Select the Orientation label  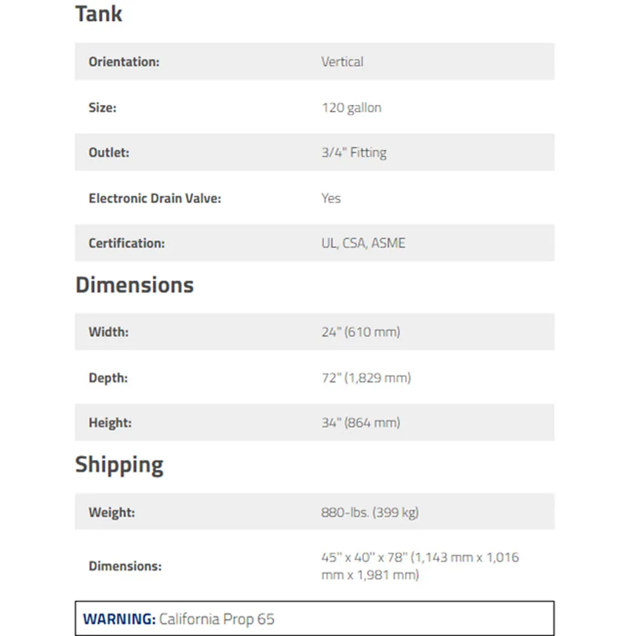tap(124, 62)
